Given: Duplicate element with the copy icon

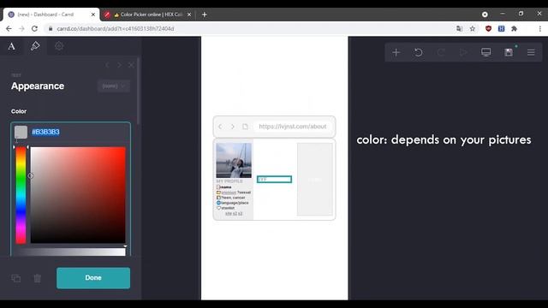Looking at the screenshot, I should (15, 278).
